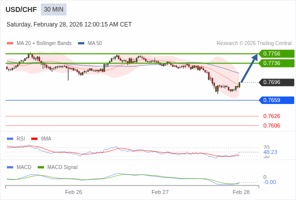Click the MACD value -0.00
Image resolution: width=296 pixels, height=200 pixels.
[269, 182]
